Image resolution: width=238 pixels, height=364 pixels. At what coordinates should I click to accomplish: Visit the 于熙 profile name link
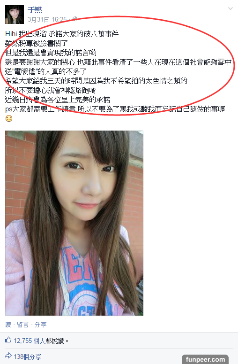coord(35,10)
